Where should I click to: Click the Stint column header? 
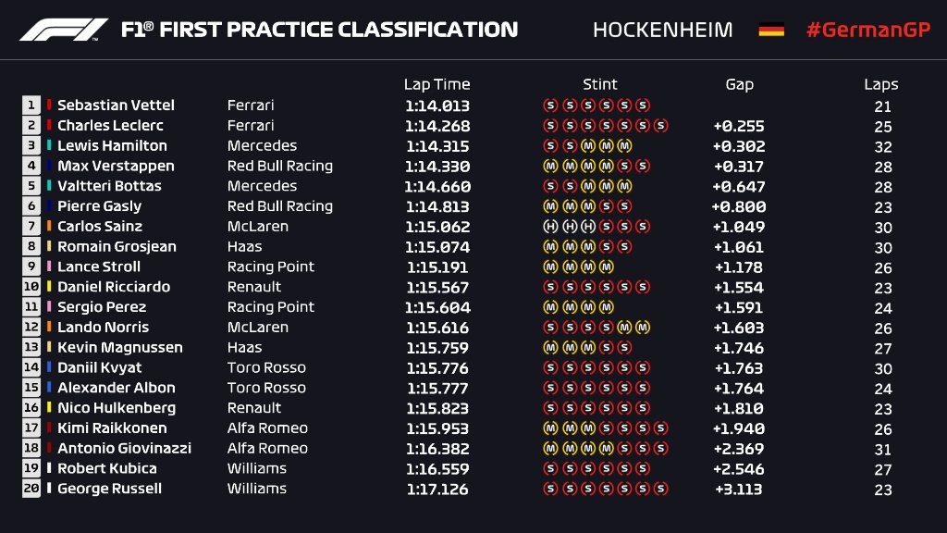pos(599,84)
